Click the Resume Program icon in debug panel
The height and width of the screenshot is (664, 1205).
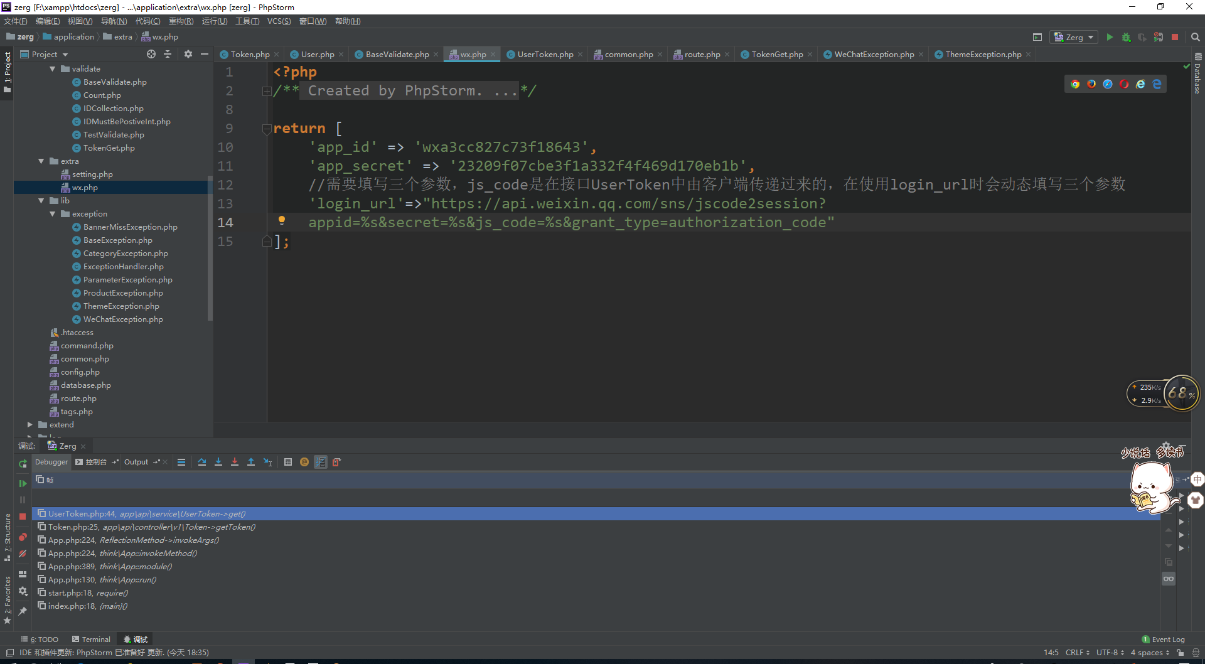(x=23, y=483)
